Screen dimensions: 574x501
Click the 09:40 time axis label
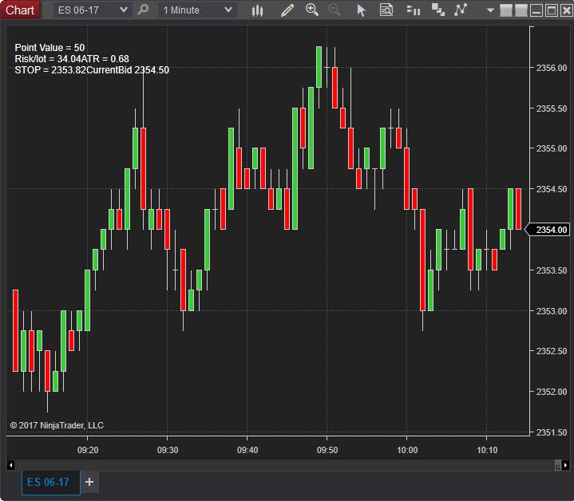pyautogui.click(x=247, y=450)
